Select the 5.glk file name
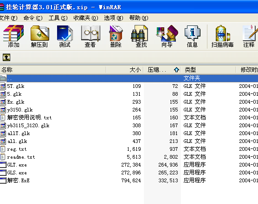 pyautogui.click(x=14, y=94)
